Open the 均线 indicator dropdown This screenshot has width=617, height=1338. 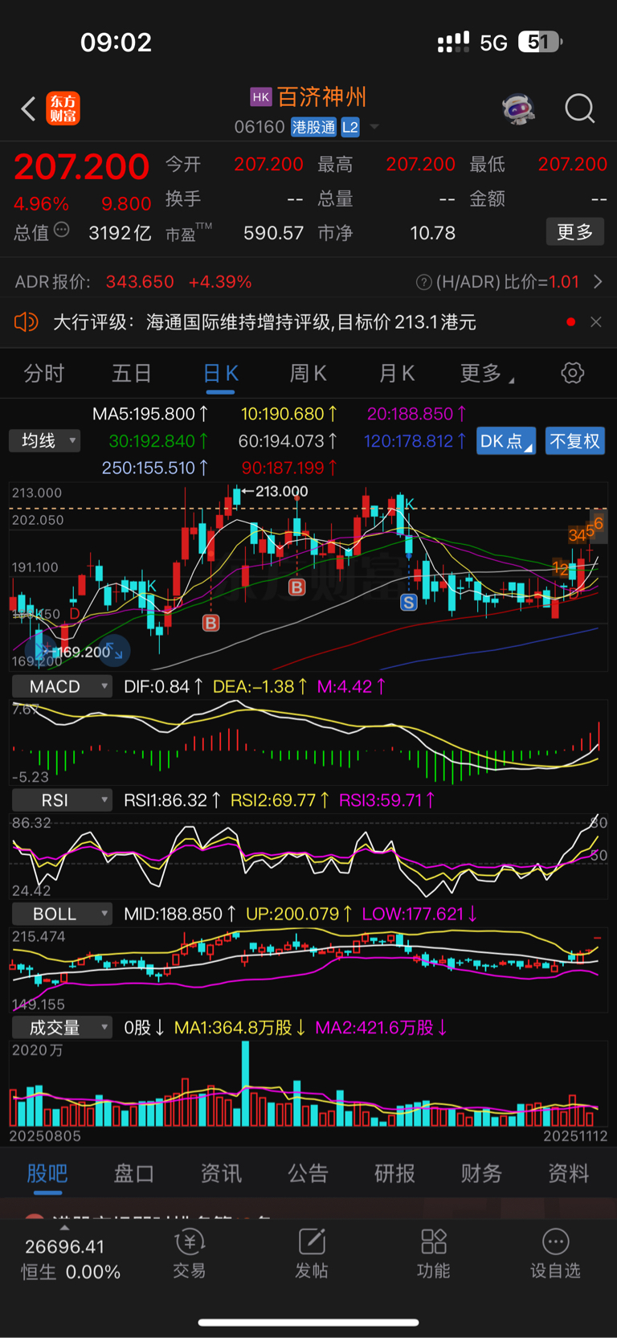pos(45,440)
